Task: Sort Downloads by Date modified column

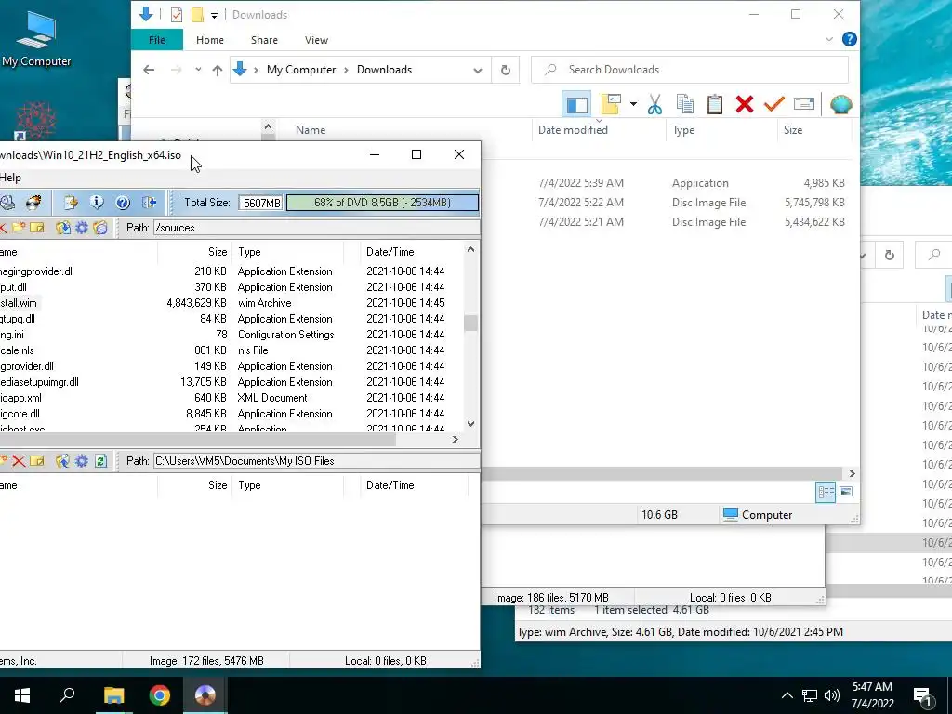Action: click(573, 130)
